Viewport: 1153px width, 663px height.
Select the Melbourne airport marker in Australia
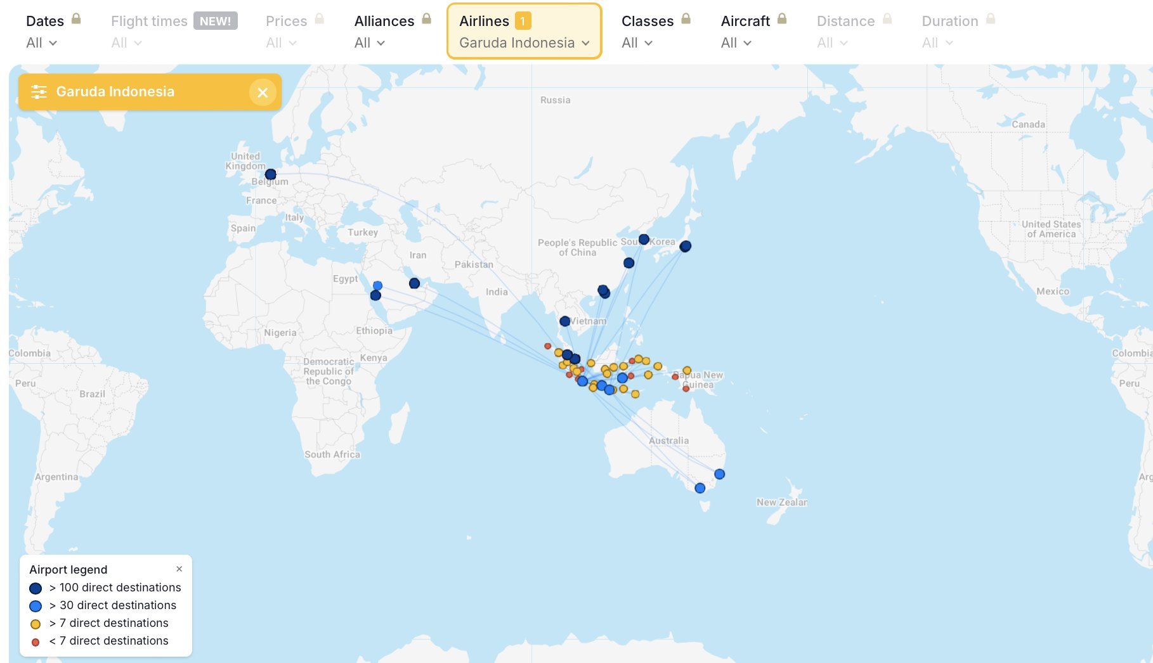click(x=700, y=488)
